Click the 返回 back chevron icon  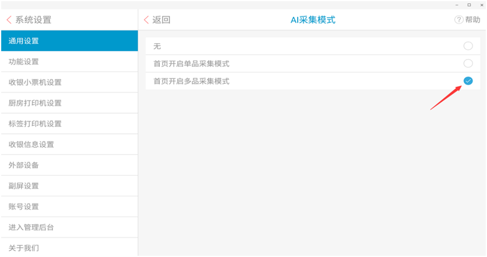point(146,20)
